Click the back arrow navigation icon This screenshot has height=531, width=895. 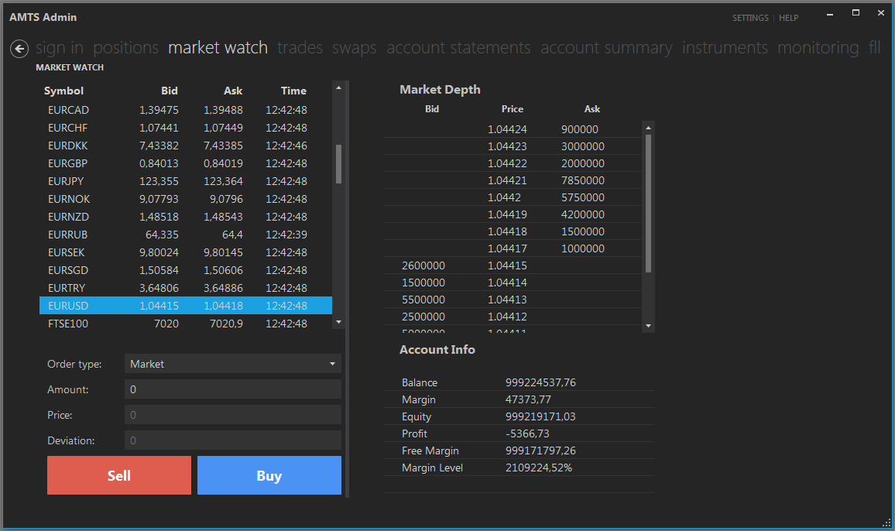[19, 49]
